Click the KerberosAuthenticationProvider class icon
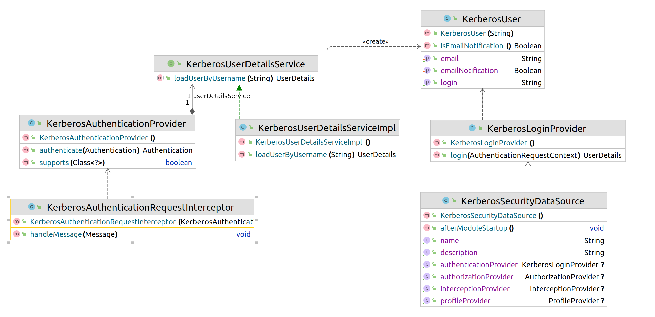This screenshot has width=655, height=317. 31,123
